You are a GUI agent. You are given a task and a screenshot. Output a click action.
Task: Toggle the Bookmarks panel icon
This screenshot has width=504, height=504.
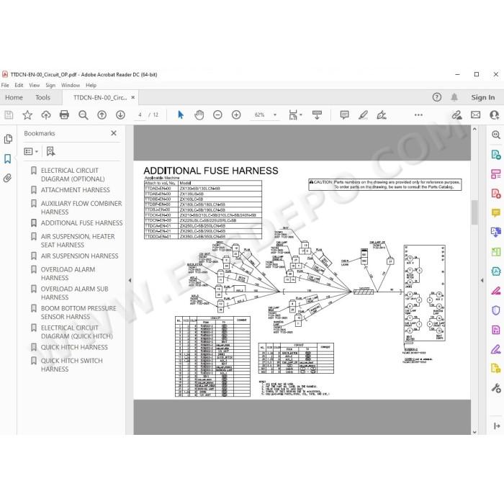[x=8, y=158]
